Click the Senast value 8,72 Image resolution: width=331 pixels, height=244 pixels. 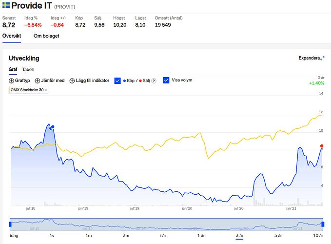(9, 25)
